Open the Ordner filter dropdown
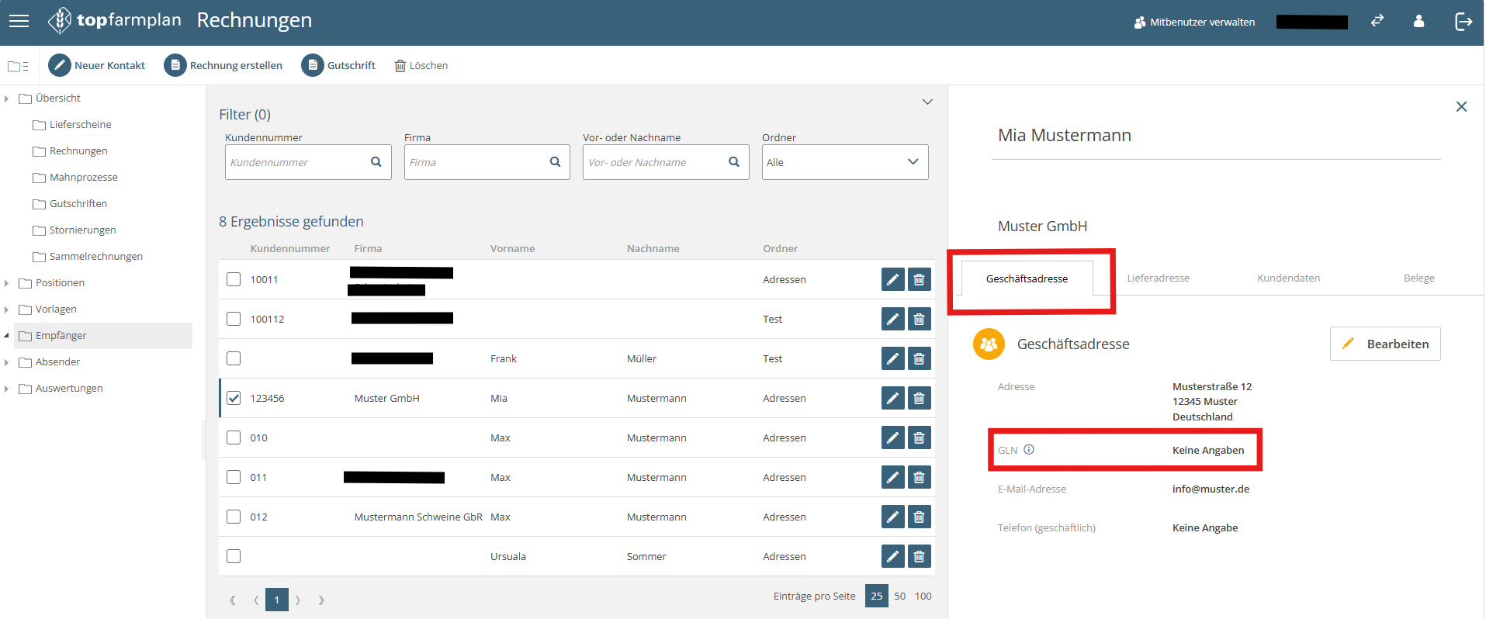This screenshot has width=1486, height=619. coord(845,162)
